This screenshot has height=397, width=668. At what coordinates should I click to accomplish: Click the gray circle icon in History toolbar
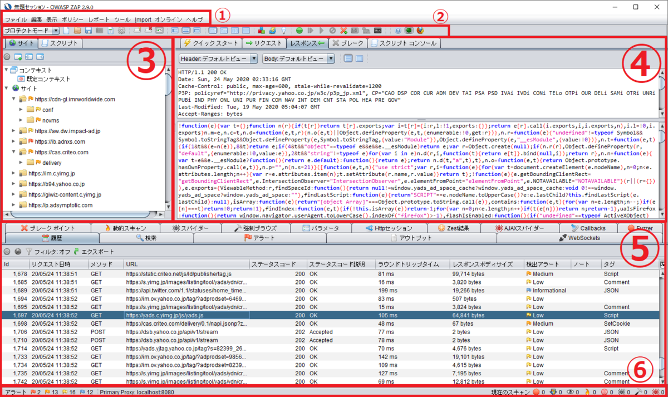click(7, 251)
